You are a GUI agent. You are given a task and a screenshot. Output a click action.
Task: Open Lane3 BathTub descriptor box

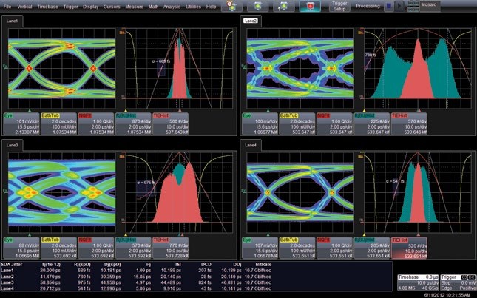pos(58,248)
